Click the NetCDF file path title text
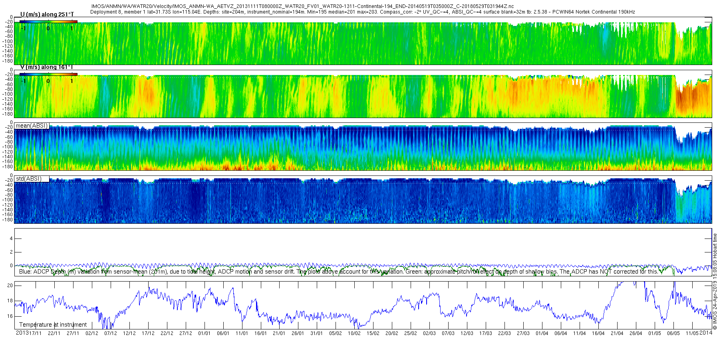The image size is (719, 339). coord(302,6)
